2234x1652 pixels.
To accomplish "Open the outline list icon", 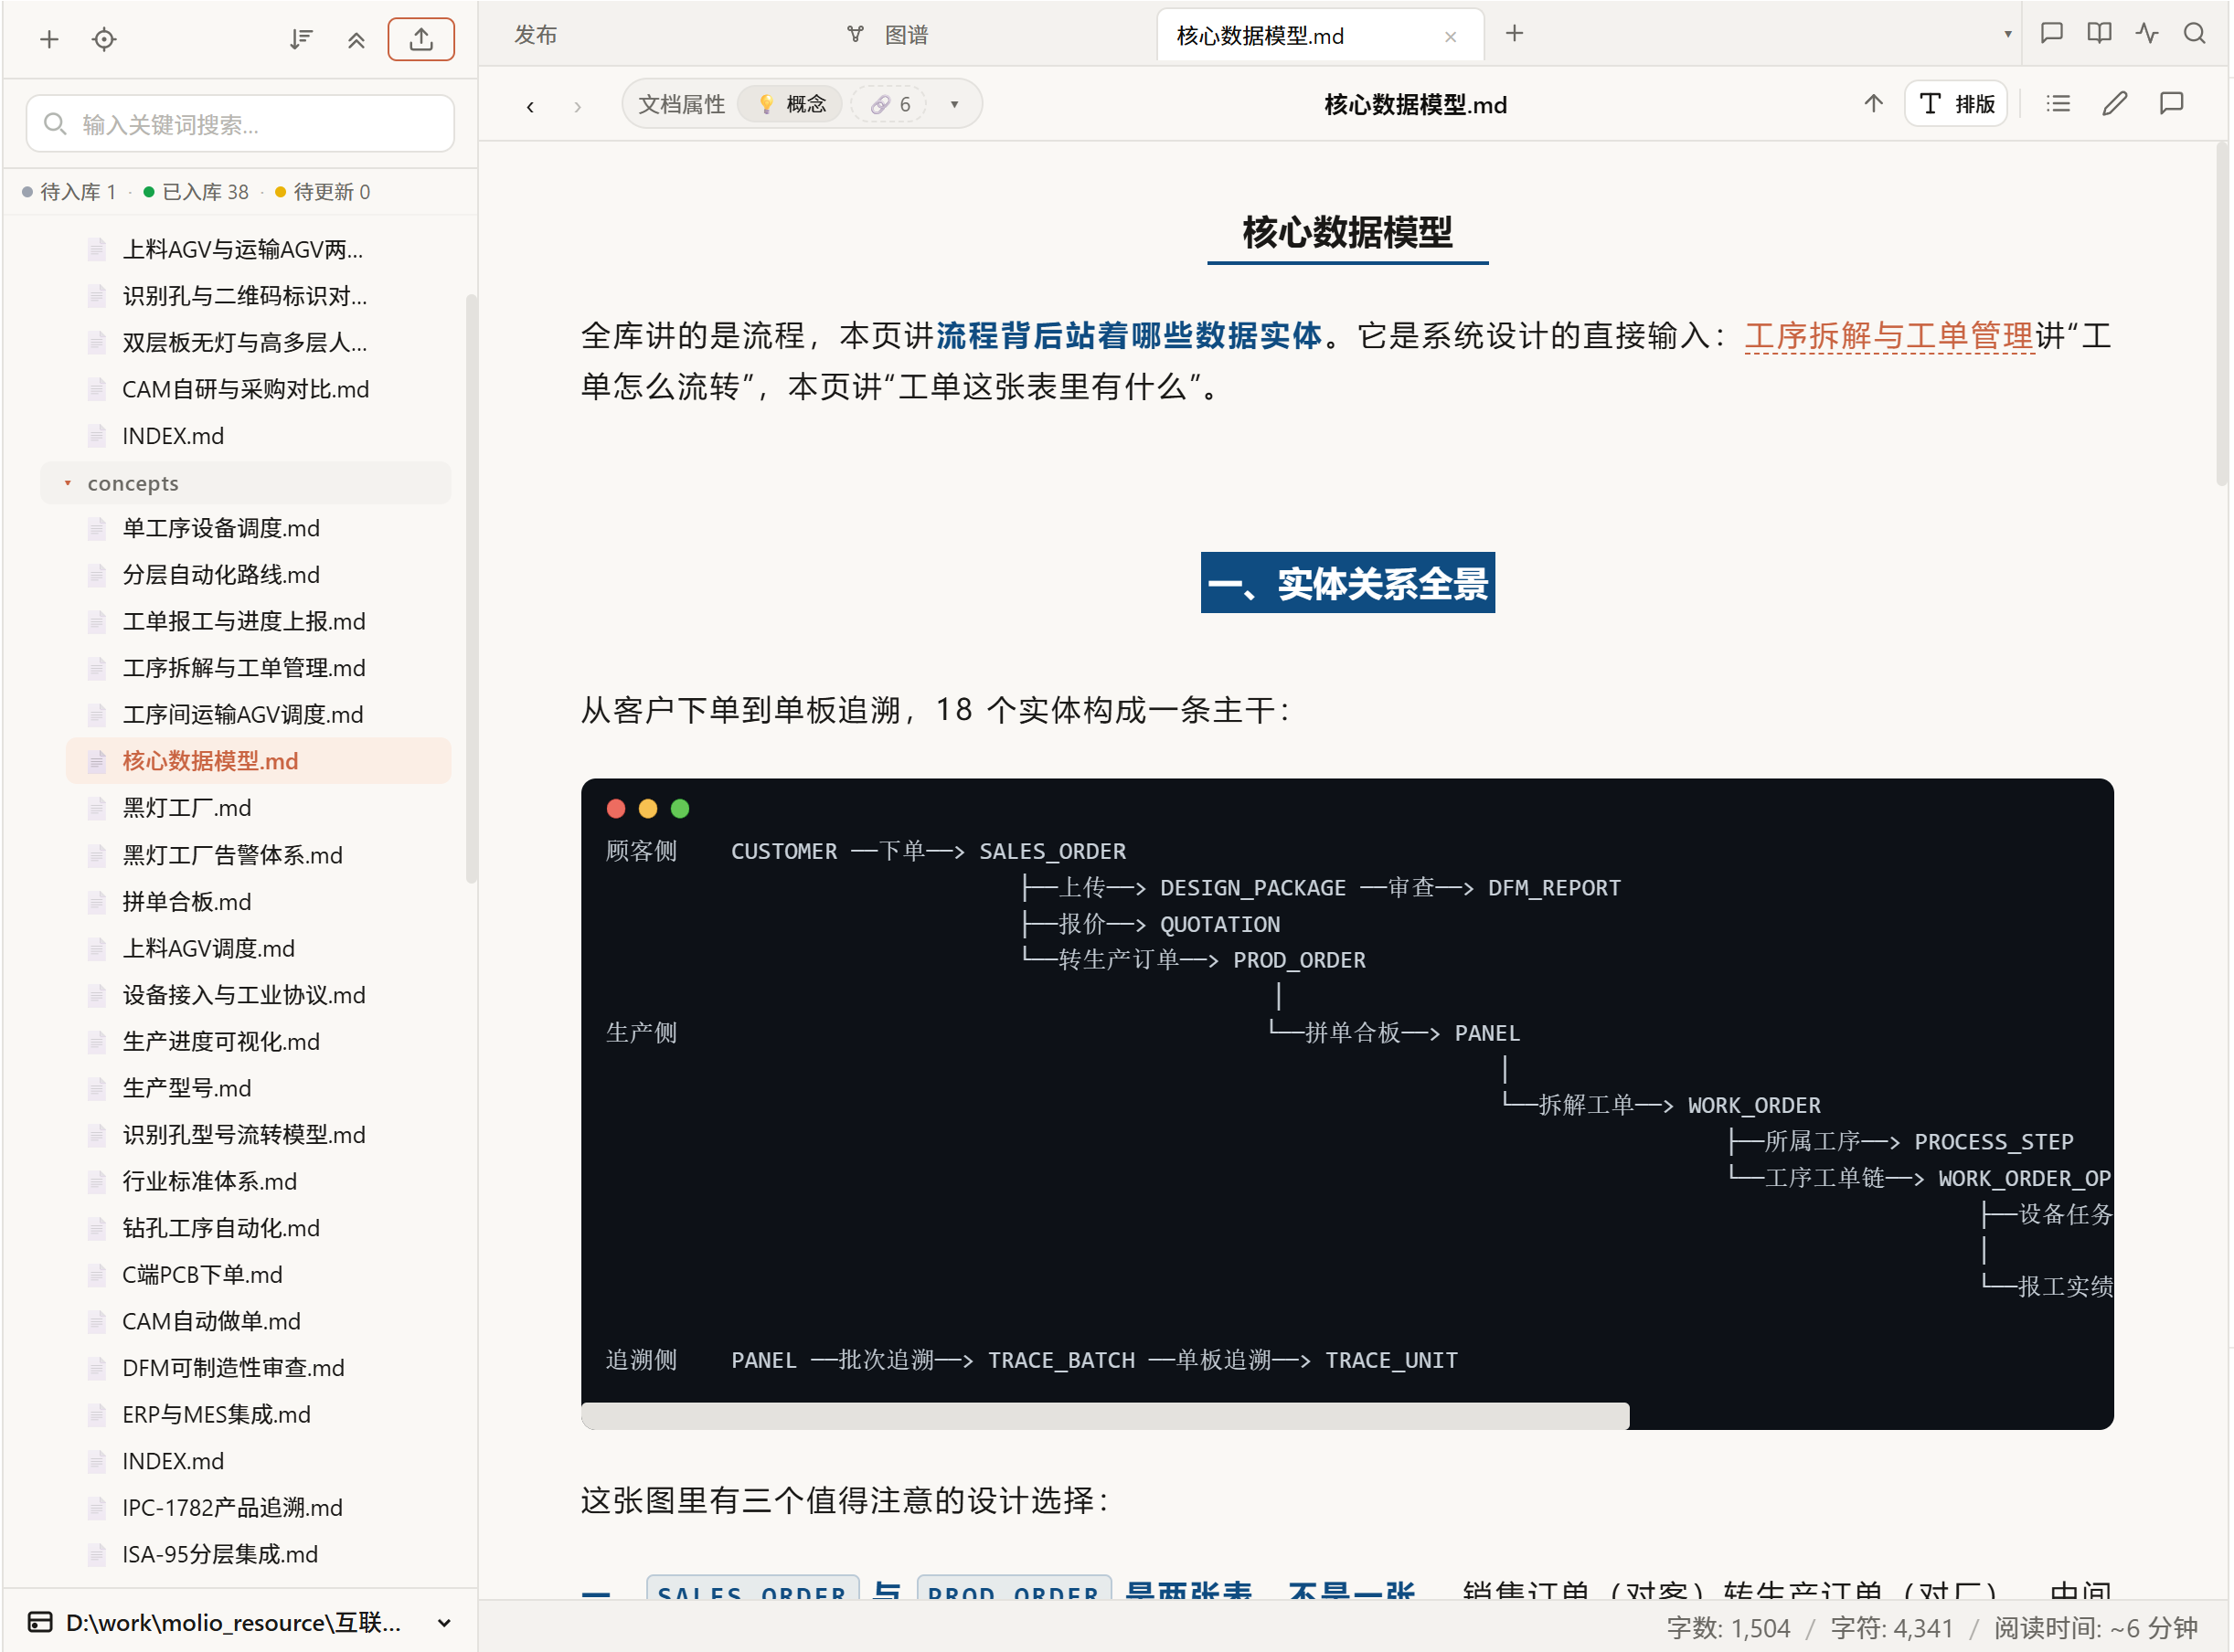I will (2058, 103).
